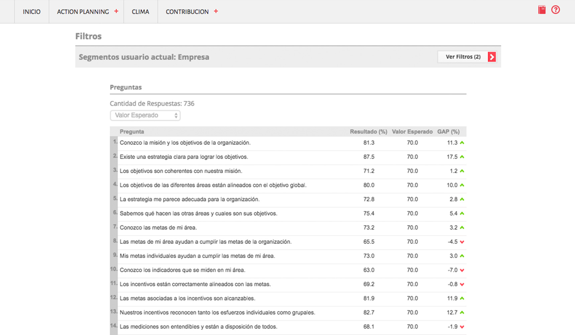Click red down arrow for GAP -1.9
Screen dimensions: 575x335
pos(462,327)
